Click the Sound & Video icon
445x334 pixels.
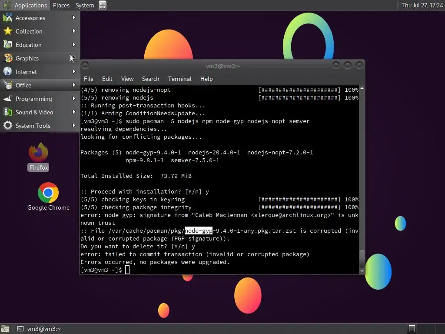point(8,112)
